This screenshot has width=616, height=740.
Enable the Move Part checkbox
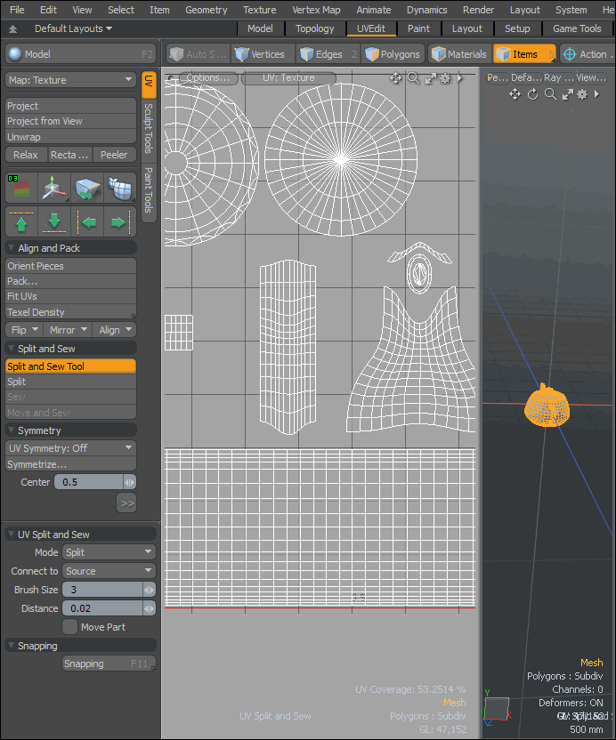69,627
